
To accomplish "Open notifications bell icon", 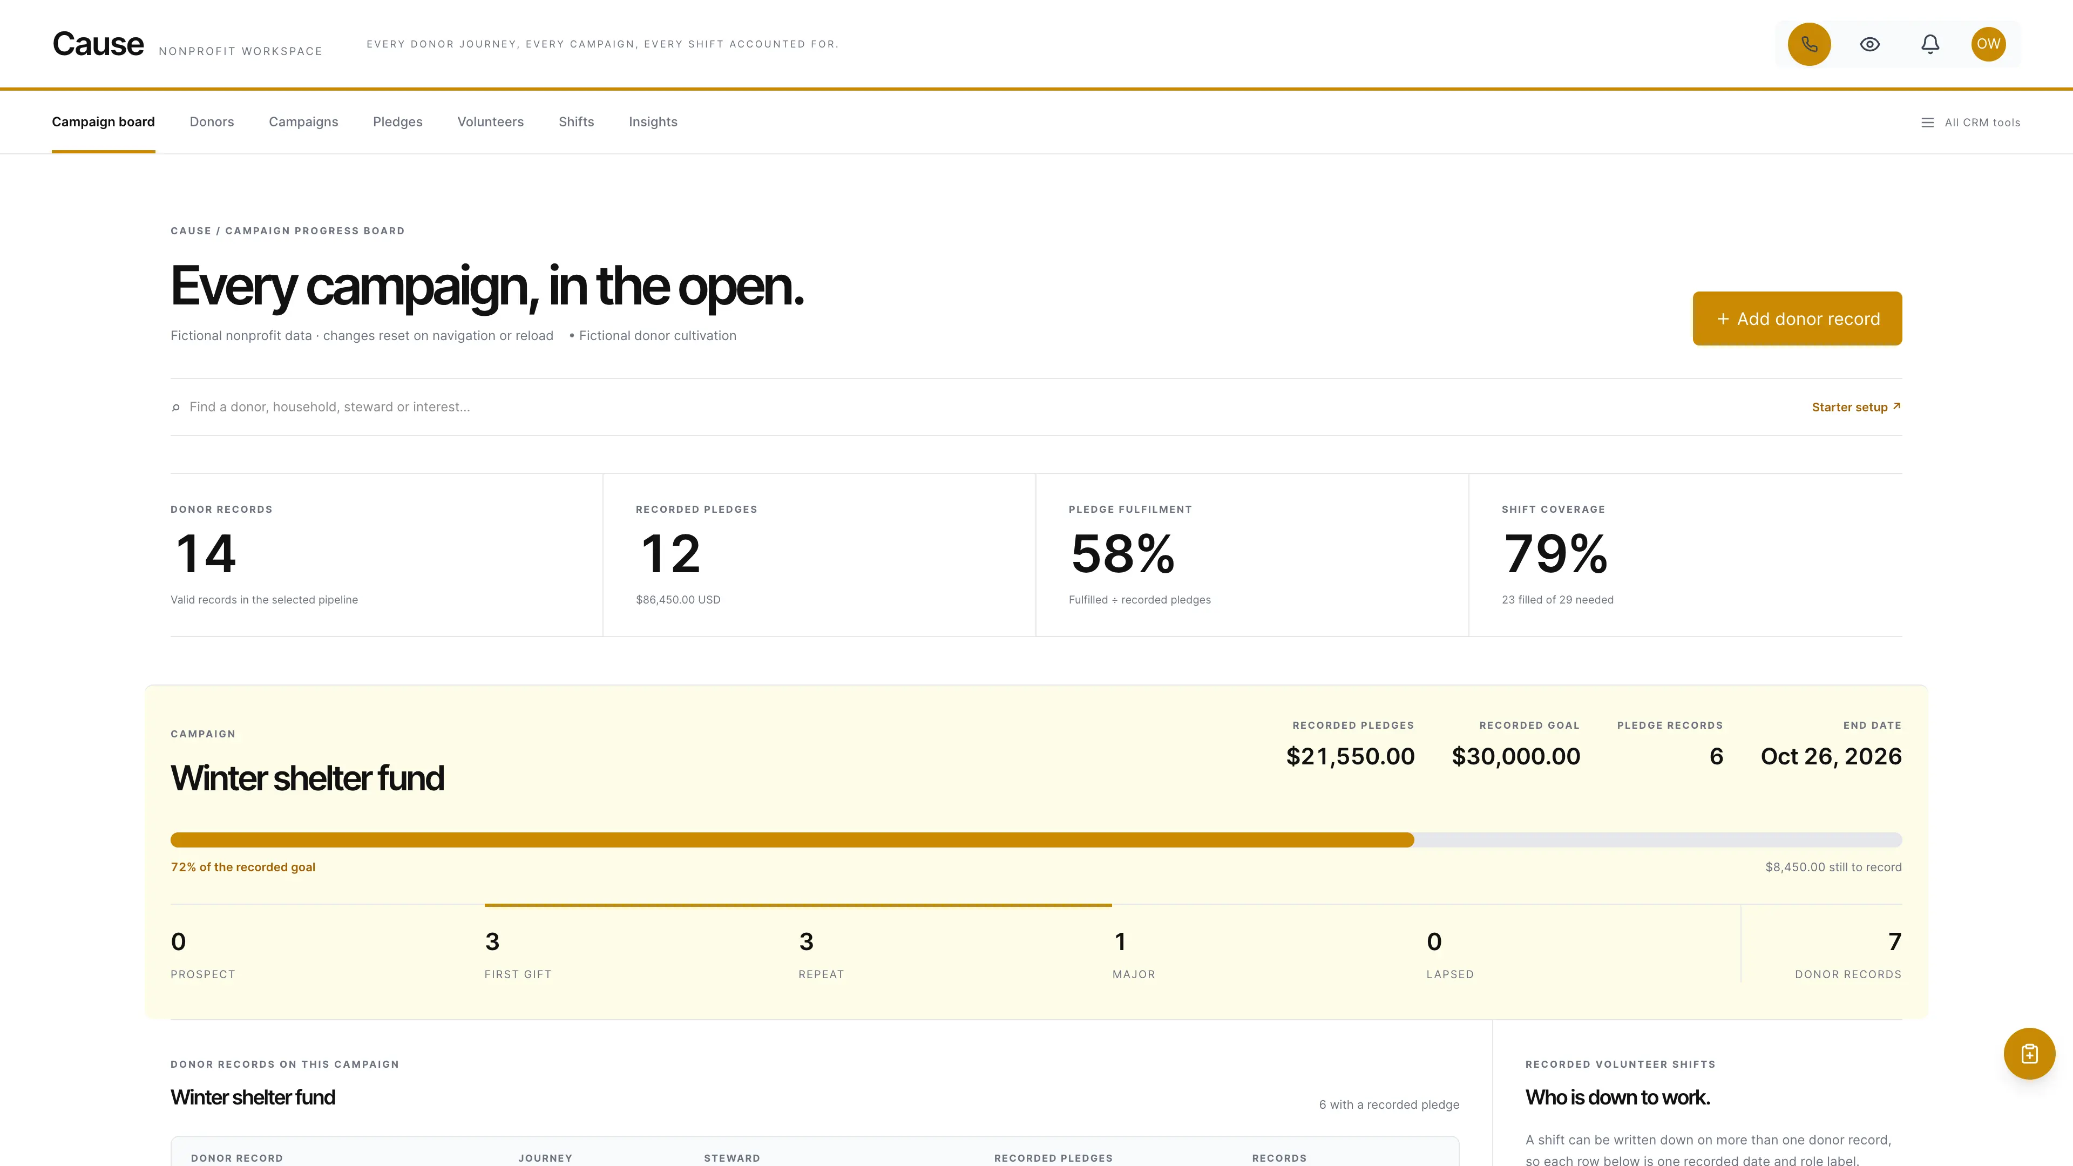I will tap(1930, 44).
